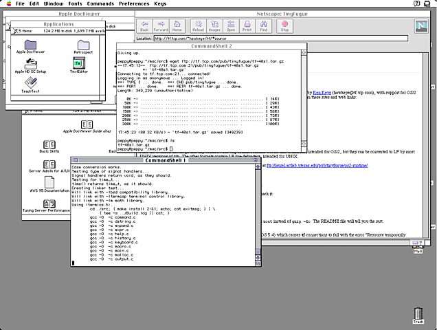Click CommandShell 2 scroll down arrow
Screen dimensions: 437x330
click(304, 144)
